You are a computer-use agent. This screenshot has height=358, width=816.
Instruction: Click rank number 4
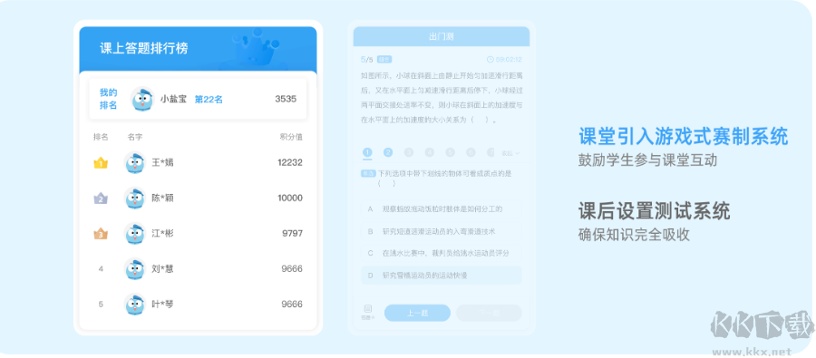101,269
